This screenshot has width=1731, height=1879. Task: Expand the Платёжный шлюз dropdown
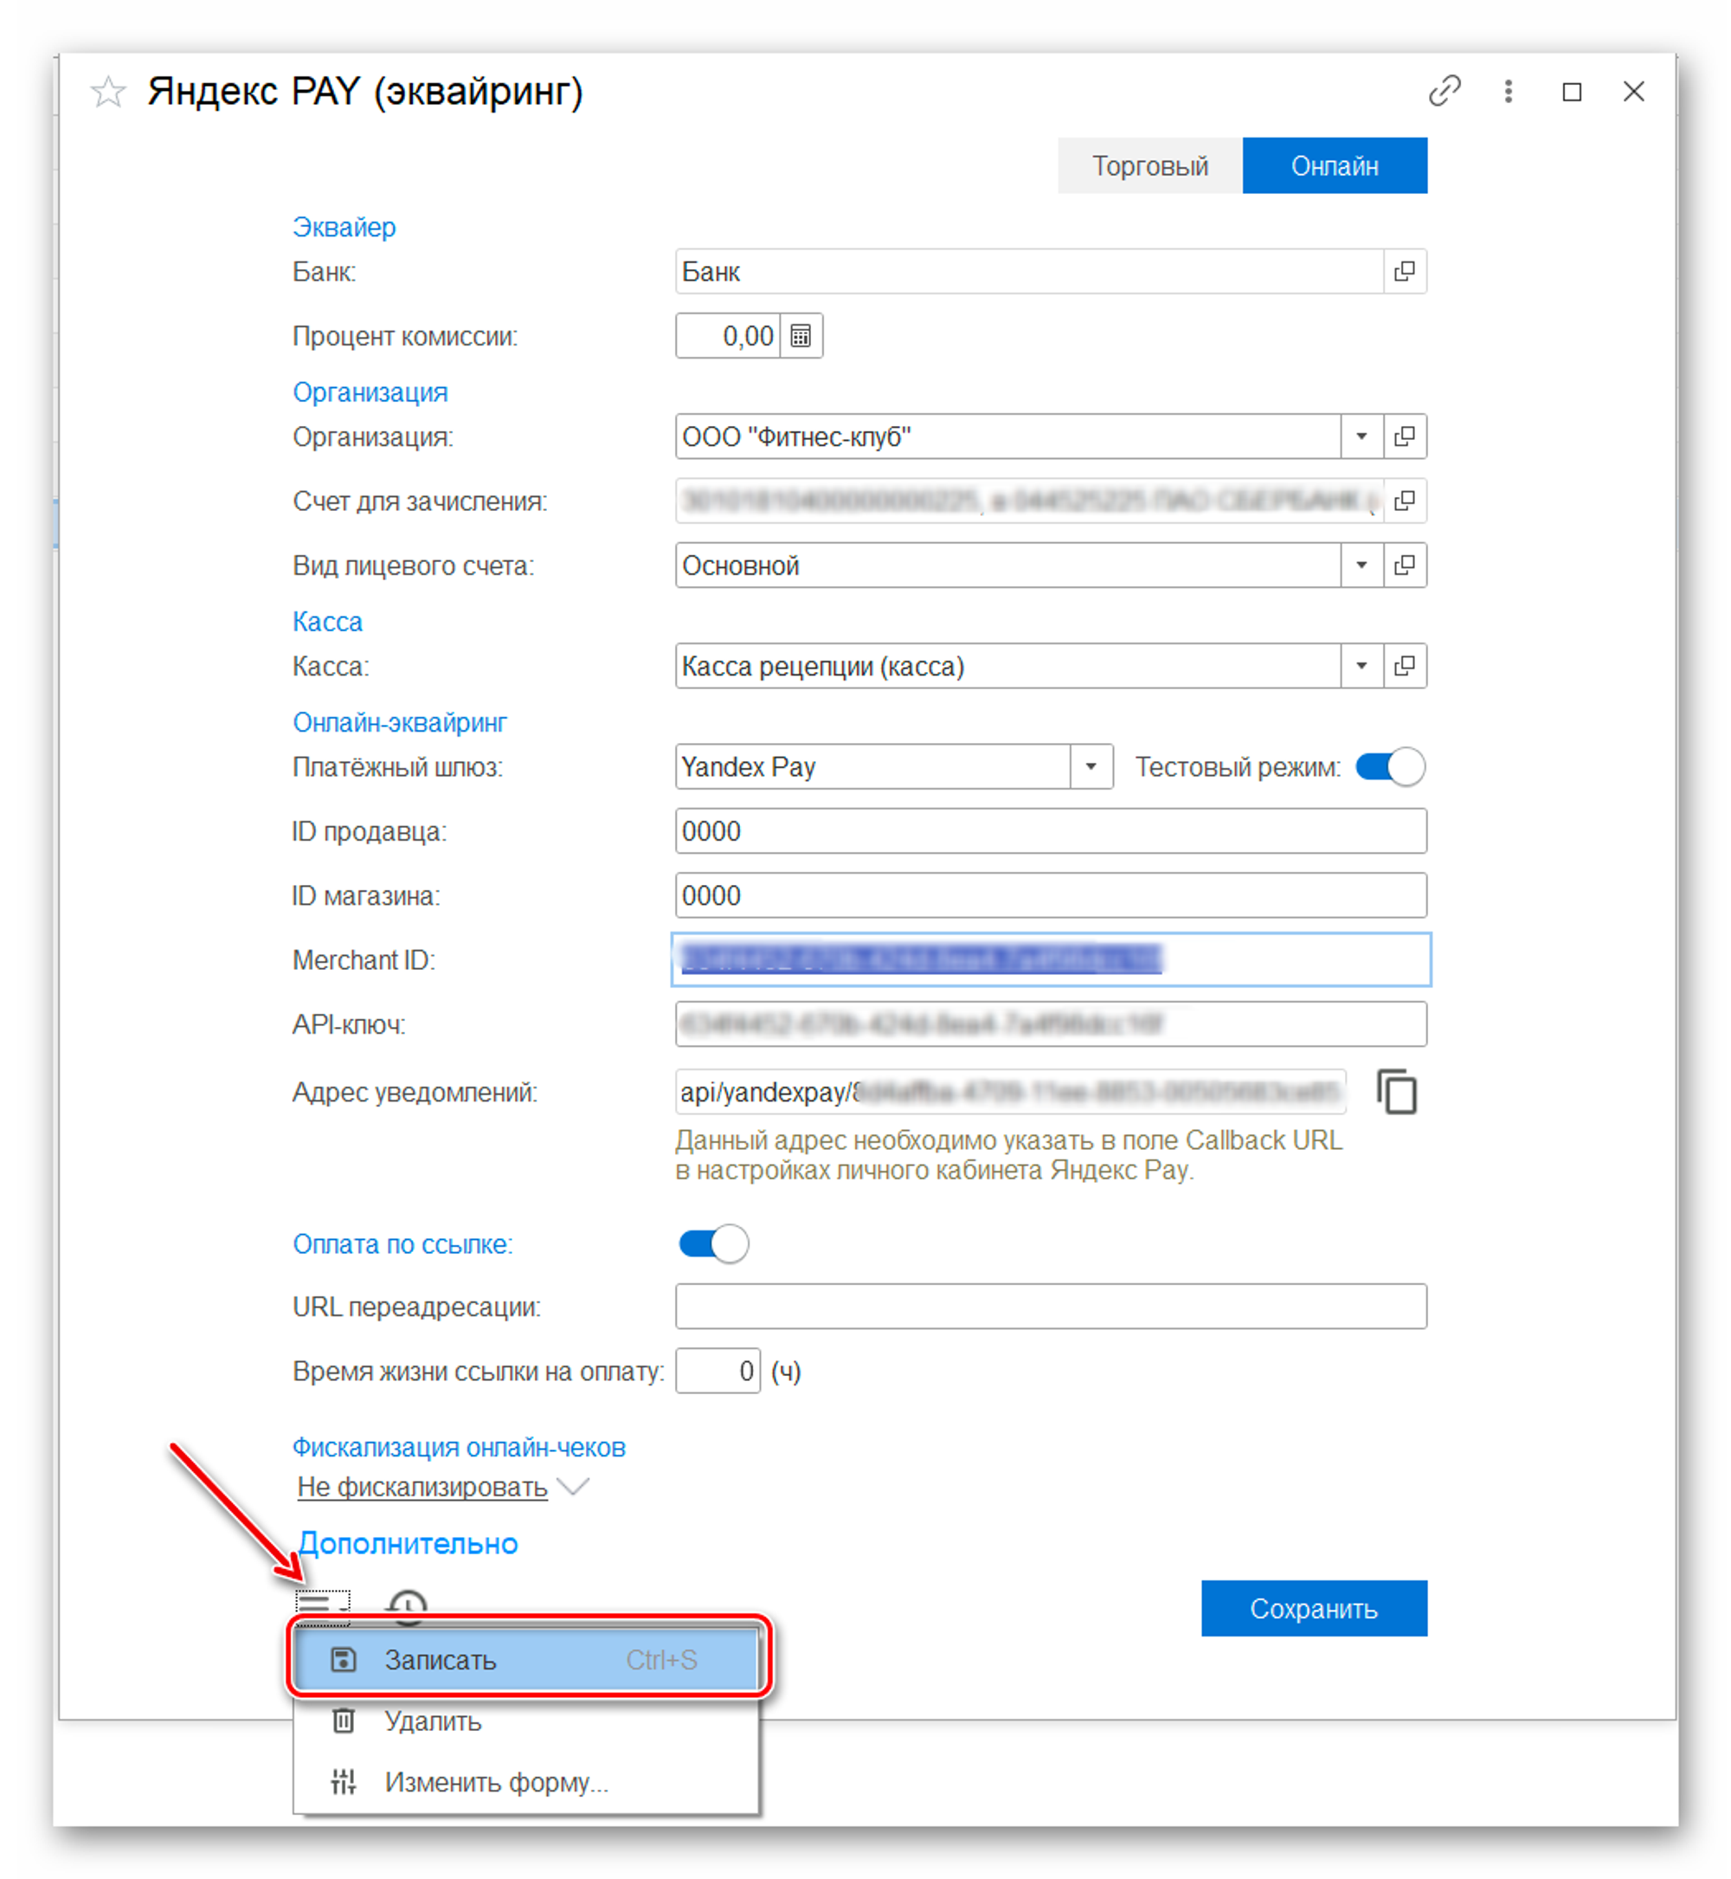coord(1091,766)
